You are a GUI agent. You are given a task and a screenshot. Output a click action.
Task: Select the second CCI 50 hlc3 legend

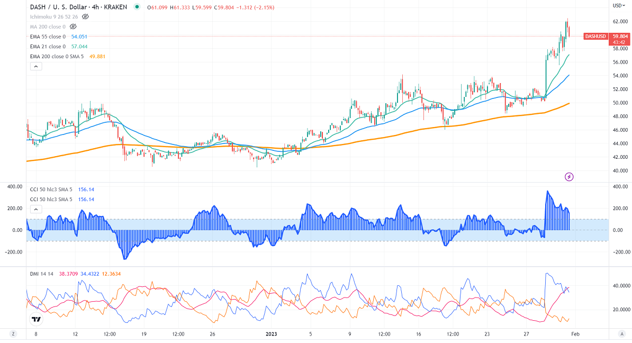click(x=50, y=200)
